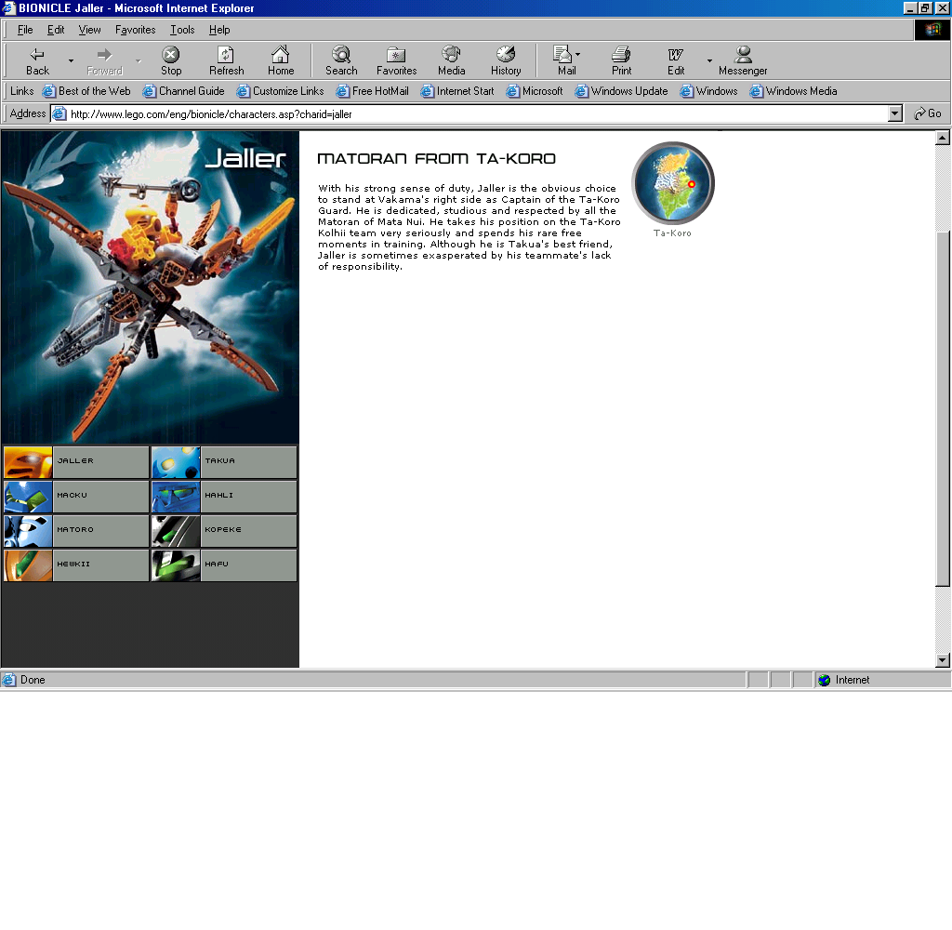Click the page icon in address bar

[x=59, y=113]
